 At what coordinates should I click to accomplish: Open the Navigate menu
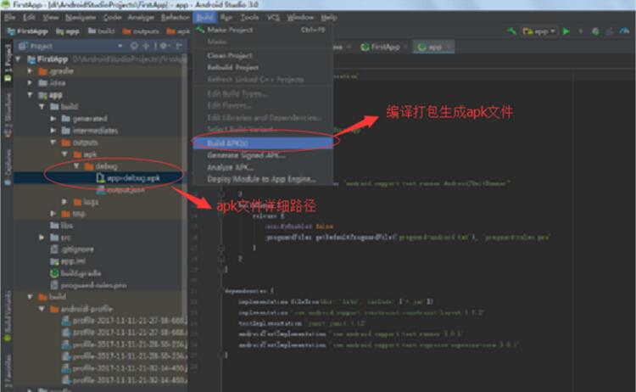tap(81, 18)
